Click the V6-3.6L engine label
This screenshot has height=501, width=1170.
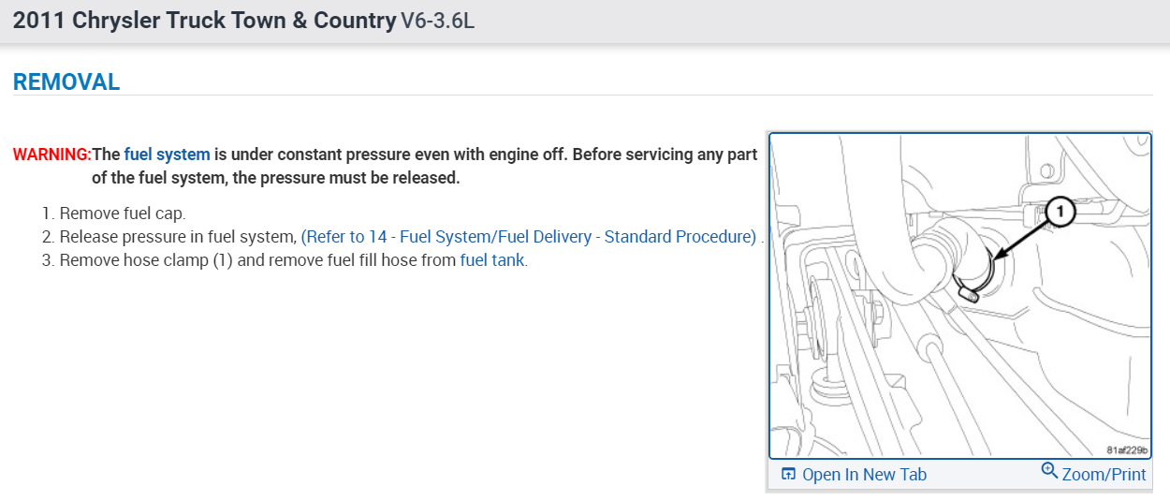(x=437, y=21)
